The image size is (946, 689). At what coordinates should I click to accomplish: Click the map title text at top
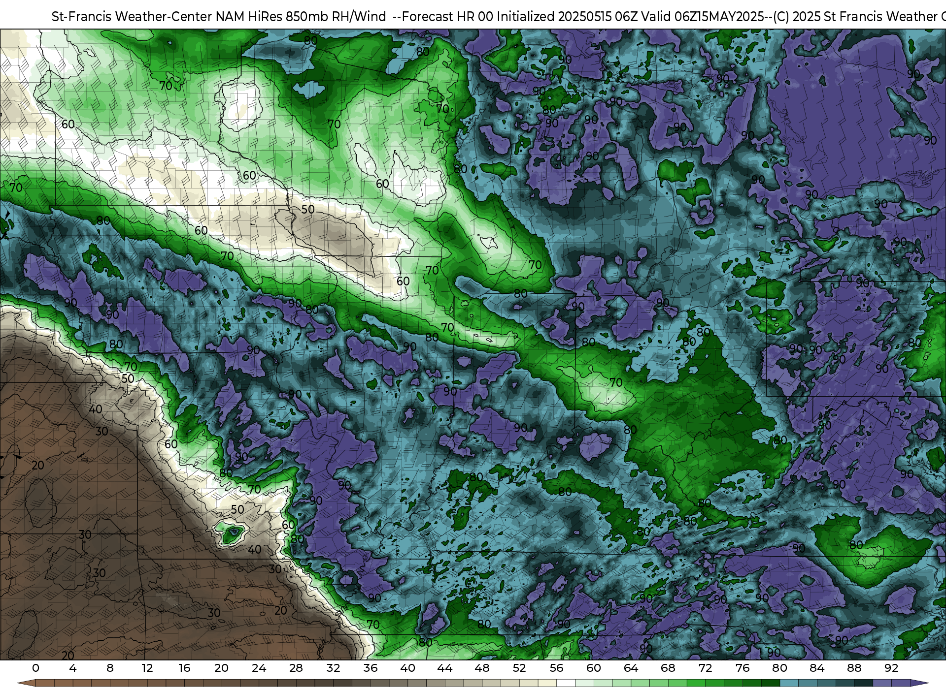tap(499, 16)
